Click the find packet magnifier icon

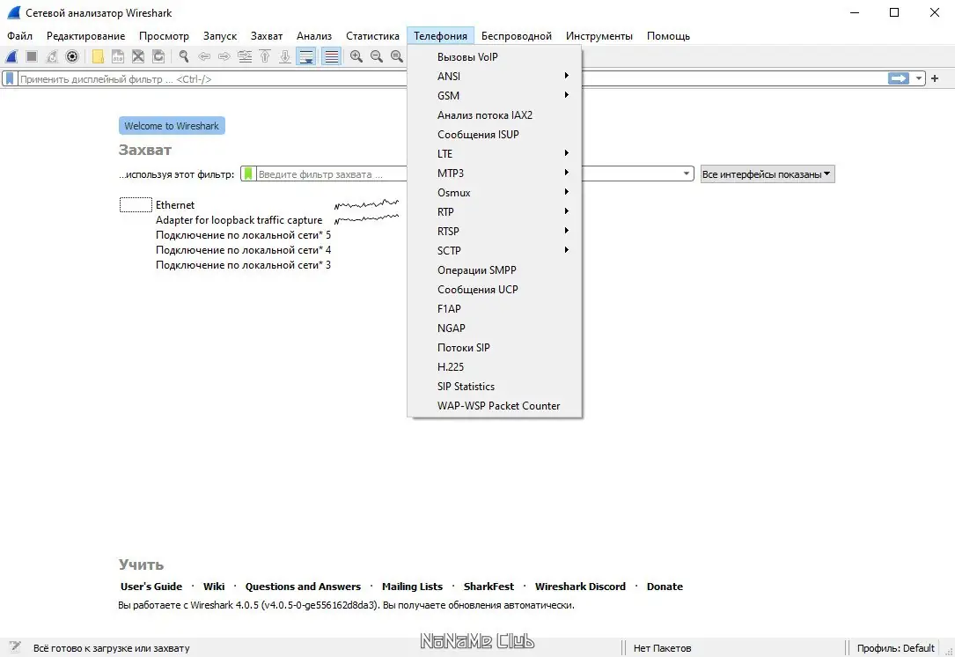[183, 56]
